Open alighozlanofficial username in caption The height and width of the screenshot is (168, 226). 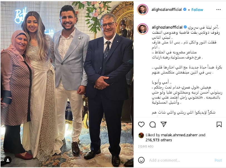[167, 27]
